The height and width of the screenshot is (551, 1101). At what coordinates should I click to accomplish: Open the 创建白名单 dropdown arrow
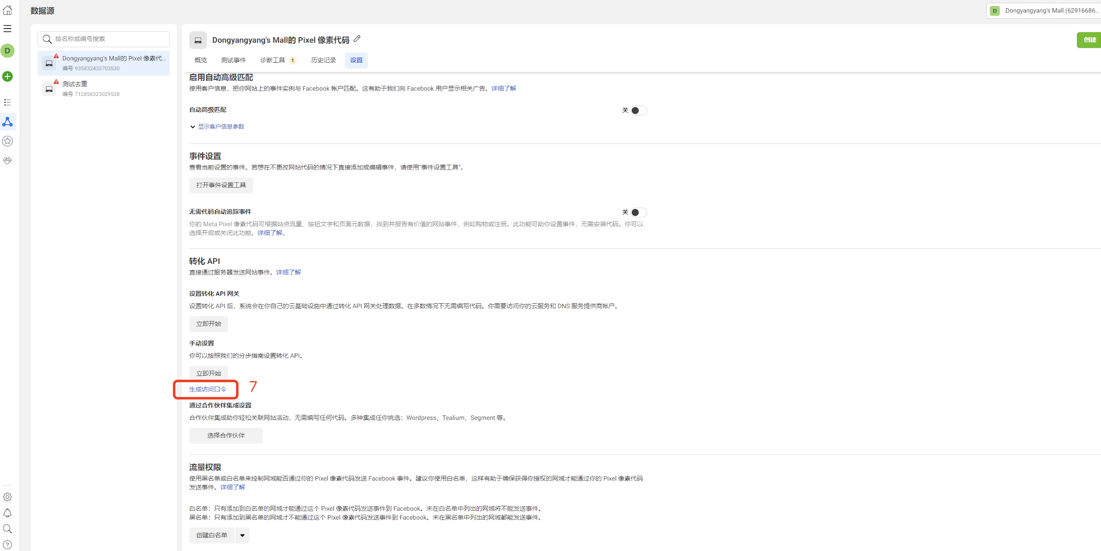pos(242,535)
